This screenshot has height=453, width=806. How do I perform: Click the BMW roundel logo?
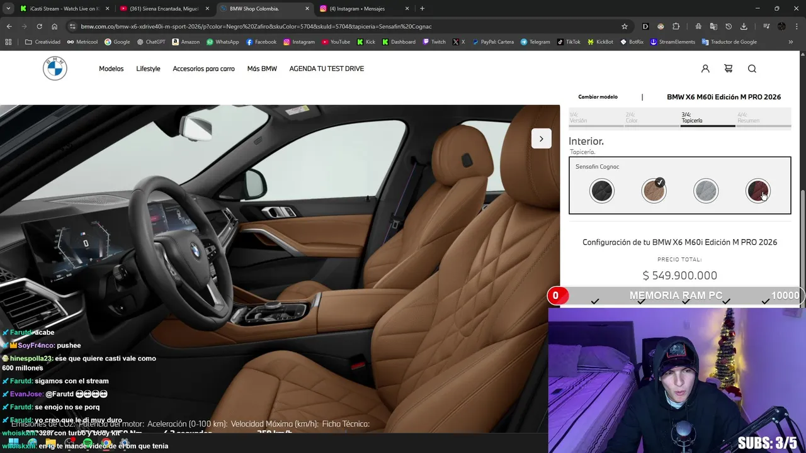(x=55, y=69)
